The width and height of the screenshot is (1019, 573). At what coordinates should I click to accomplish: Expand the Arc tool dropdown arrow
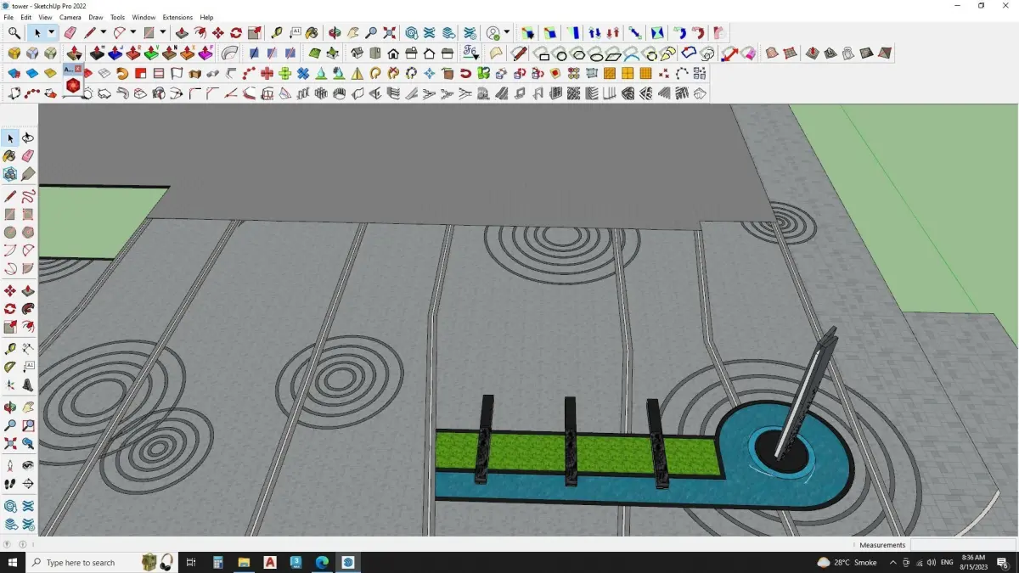[x=132, y=33]
